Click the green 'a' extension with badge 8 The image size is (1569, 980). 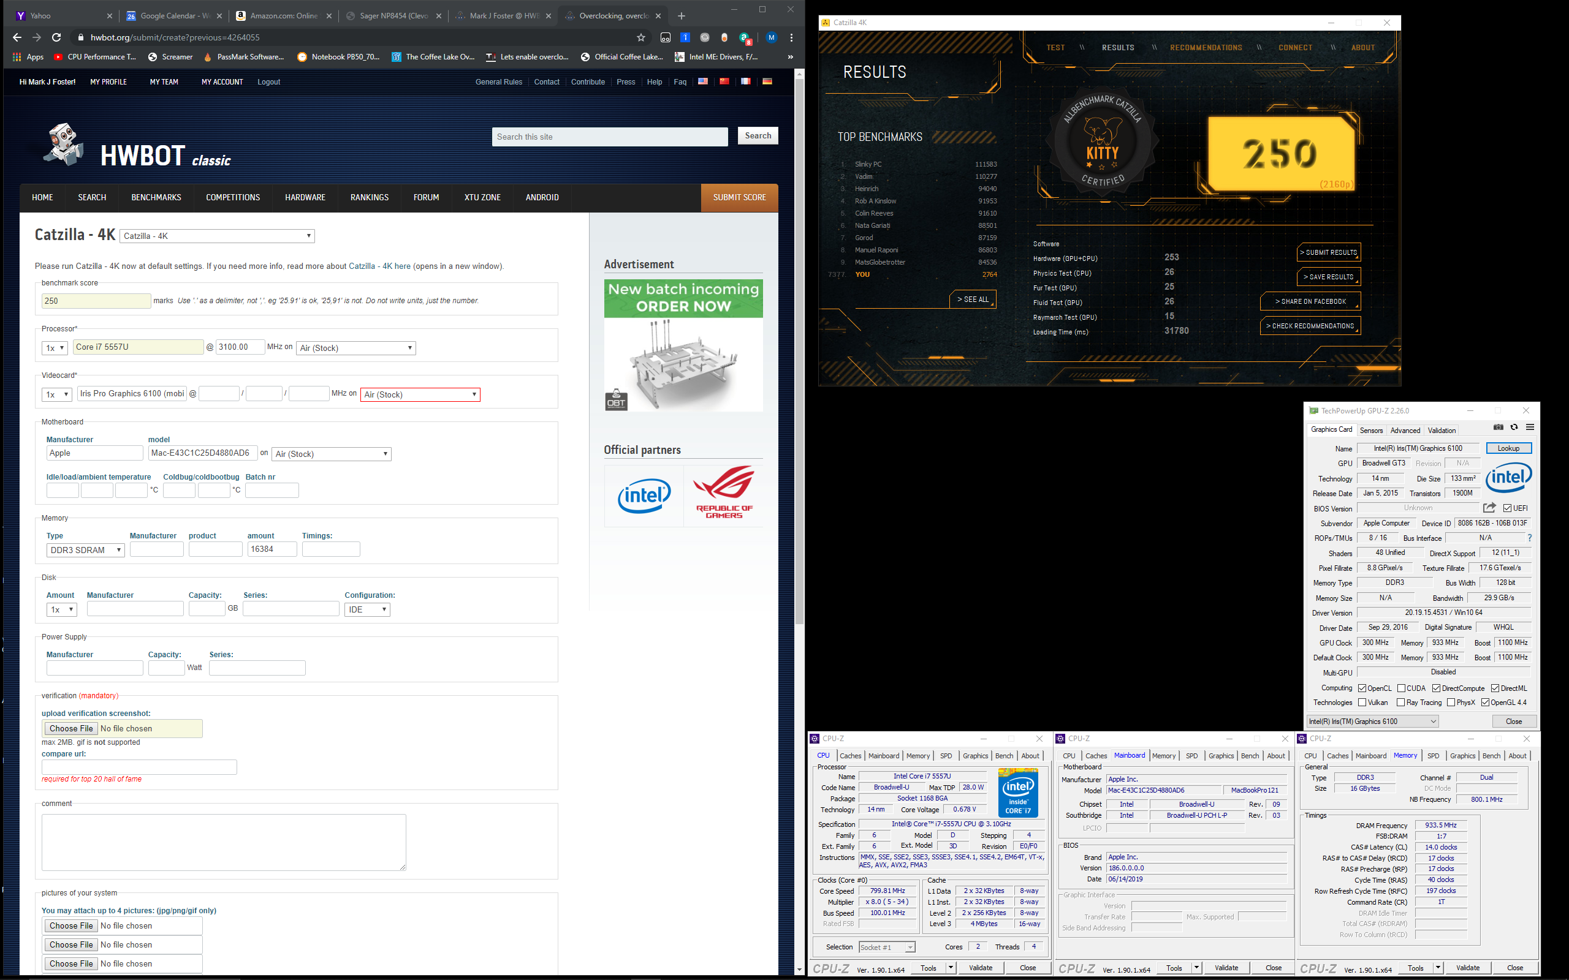tap(745, 38)
